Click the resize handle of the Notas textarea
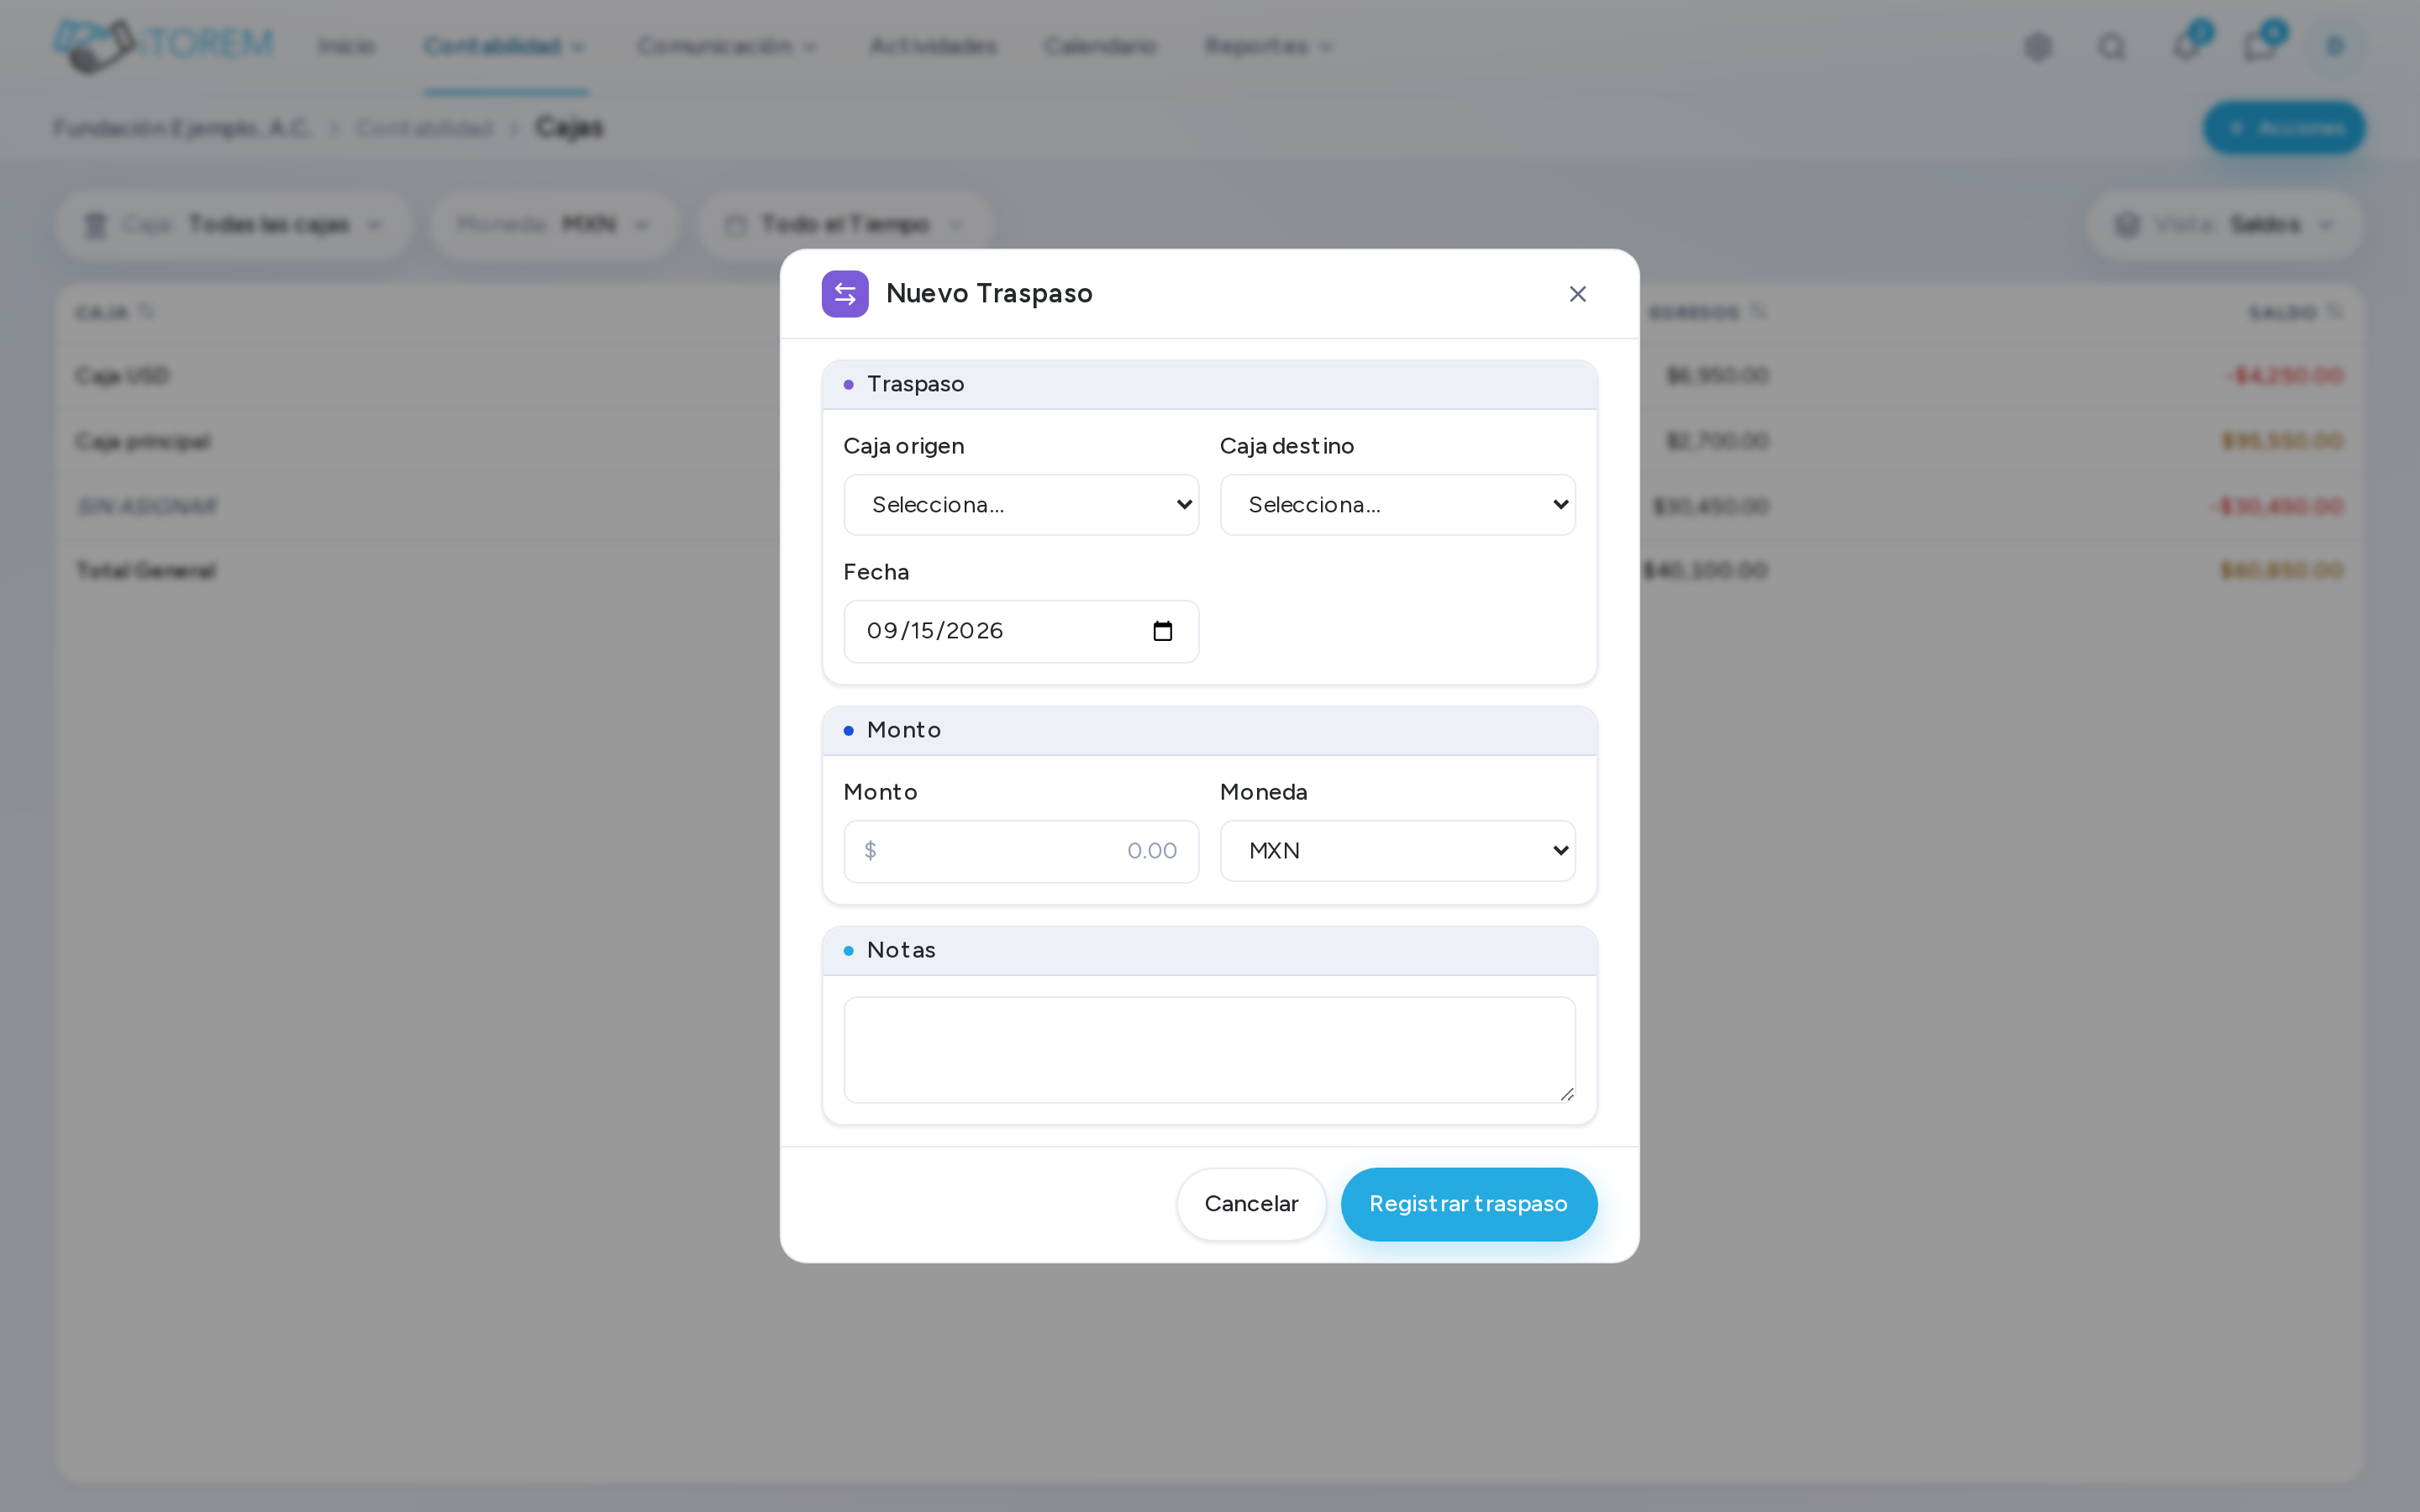This screenshot has width=2420, height=1512. [1566, 1094]
